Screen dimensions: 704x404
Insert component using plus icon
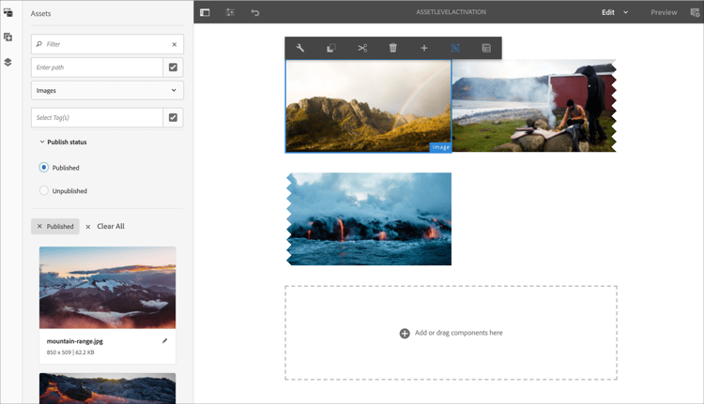[424, 48]
